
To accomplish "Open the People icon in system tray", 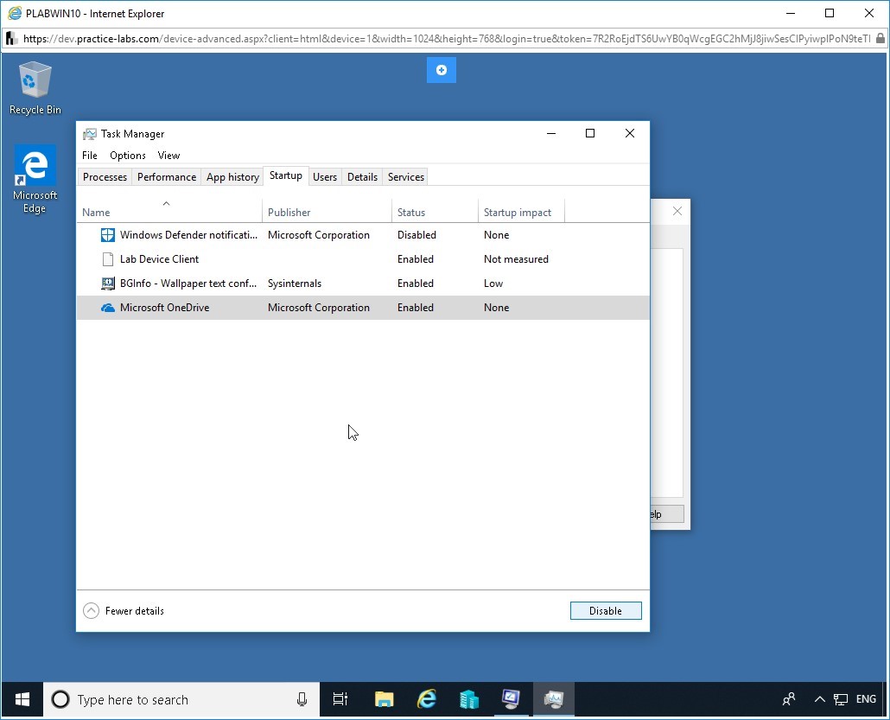I will click(788, 699).
